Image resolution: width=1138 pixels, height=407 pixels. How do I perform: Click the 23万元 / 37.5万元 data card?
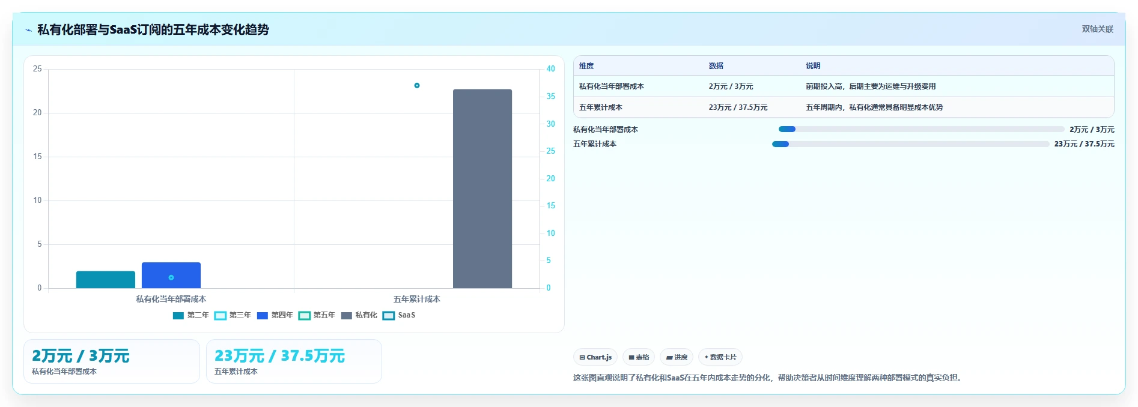pyautogui.click(x=294, y=361)
